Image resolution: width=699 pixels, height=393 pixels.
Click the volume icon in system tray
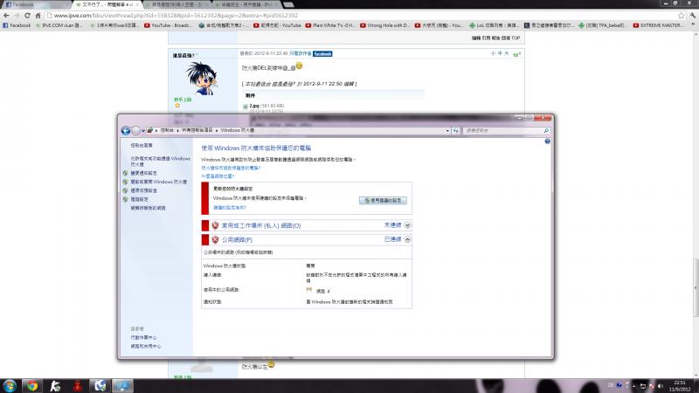661,386
